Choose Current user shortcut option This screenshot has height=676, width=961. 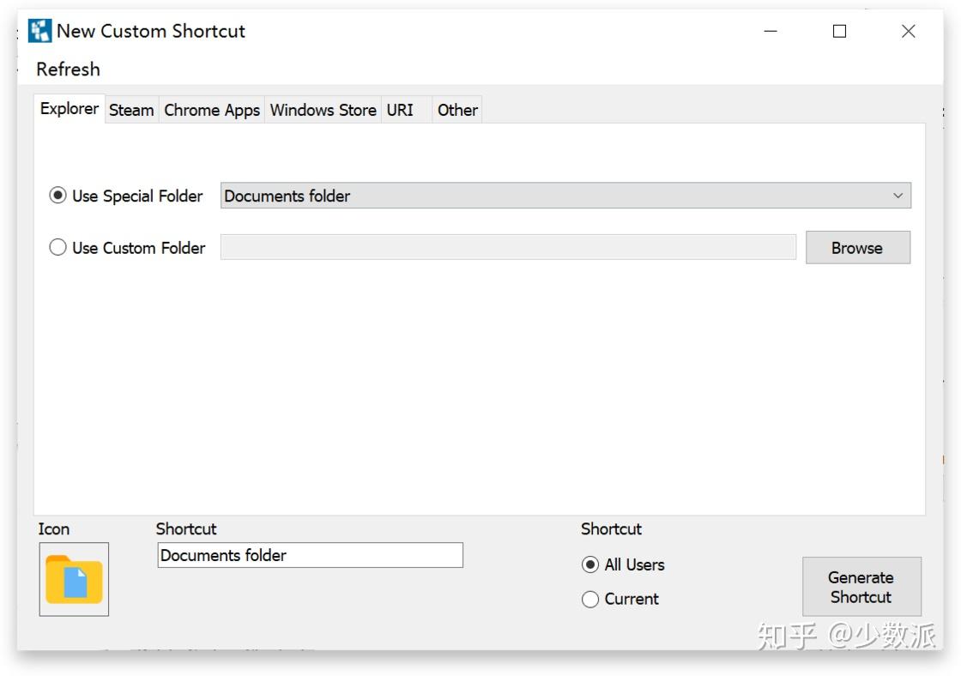pos(590,599)
